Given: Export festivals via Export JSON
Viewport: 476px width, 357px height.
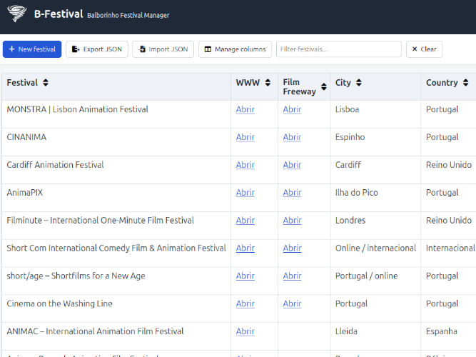Looking at the screenshot, I should [97, 49].
